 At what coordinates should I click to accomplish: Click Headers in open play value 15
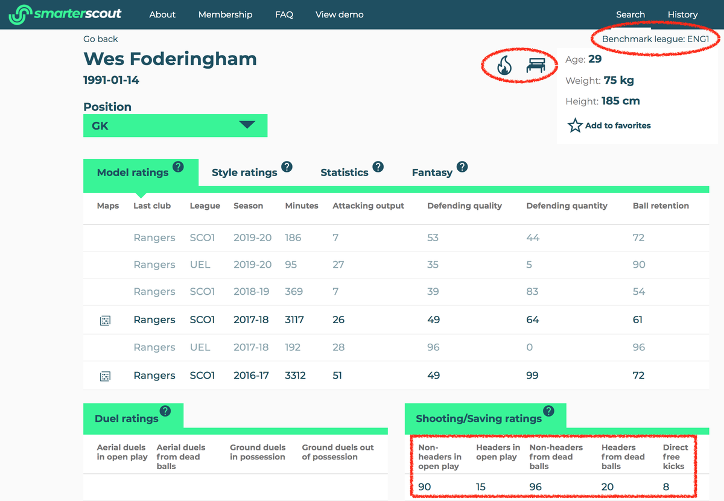[x=481, y=487]
